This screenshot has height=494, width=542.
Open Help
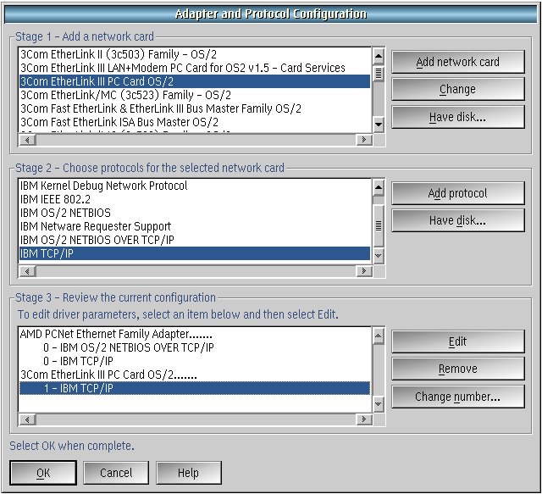(188, 473)
